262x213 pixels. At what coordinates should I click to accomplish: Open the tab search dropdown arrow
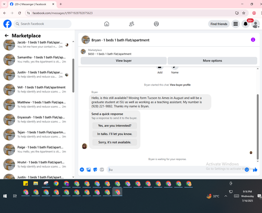point(4,4)
